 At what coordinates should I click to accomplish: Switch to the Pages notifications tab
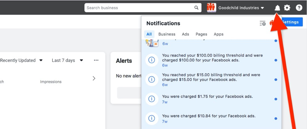pos(201,34)
